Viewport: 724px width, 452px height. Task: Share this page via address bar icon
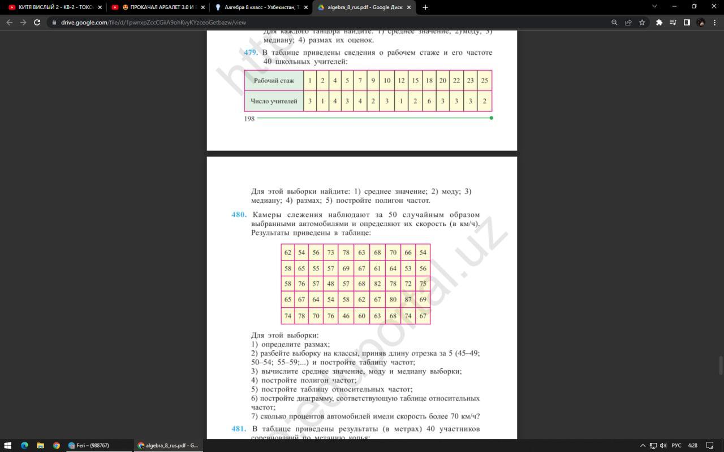coord(628,23)
